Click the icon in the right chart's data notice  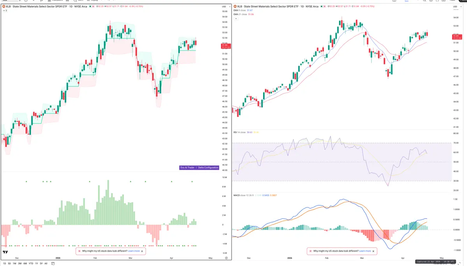point(310,251)
